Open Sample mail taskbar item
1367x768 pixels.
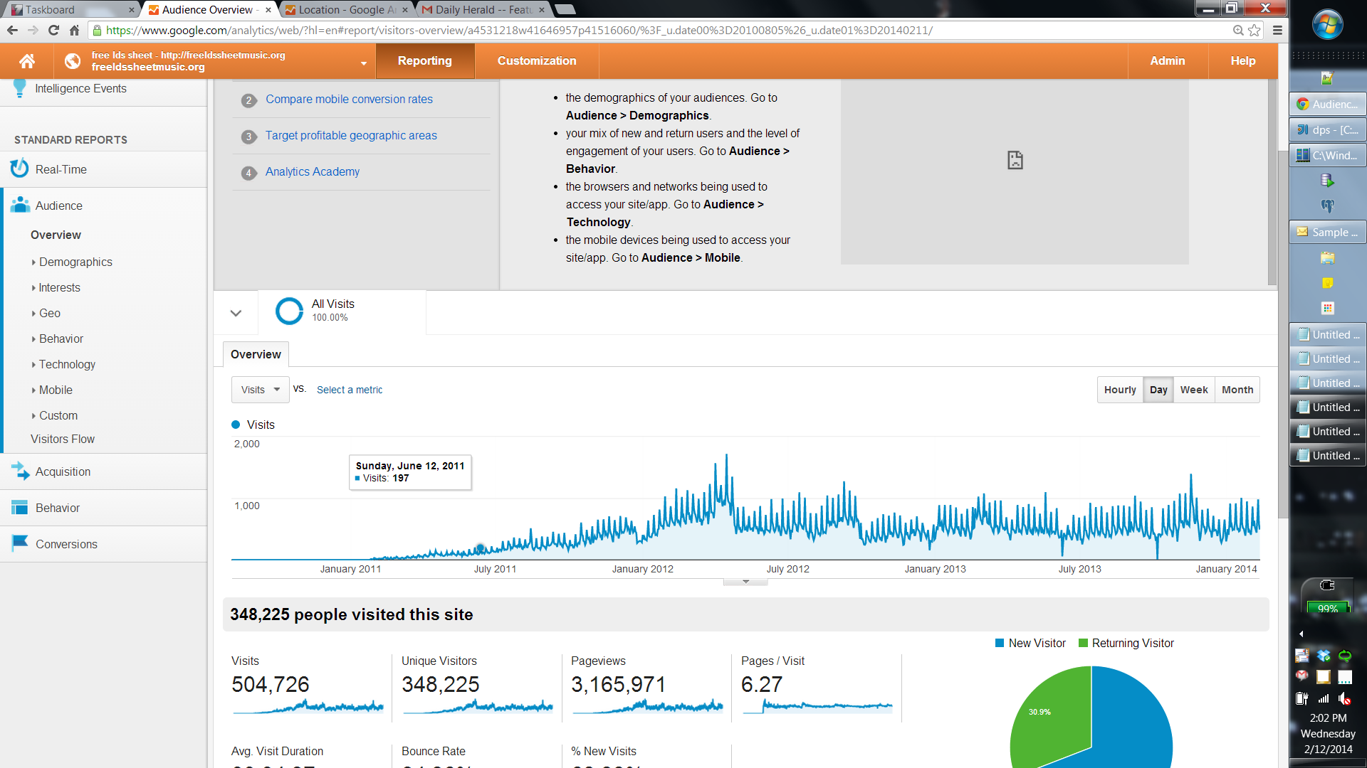(1328, 232)
